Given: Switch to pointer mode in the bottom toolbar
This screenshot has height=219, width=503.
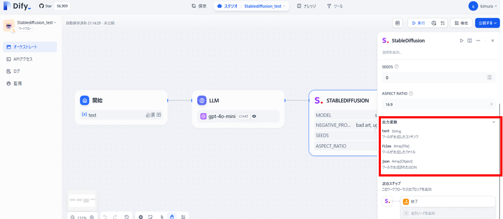Looking at the screenshot, I should pyautogui.click(x=162, y=217).
